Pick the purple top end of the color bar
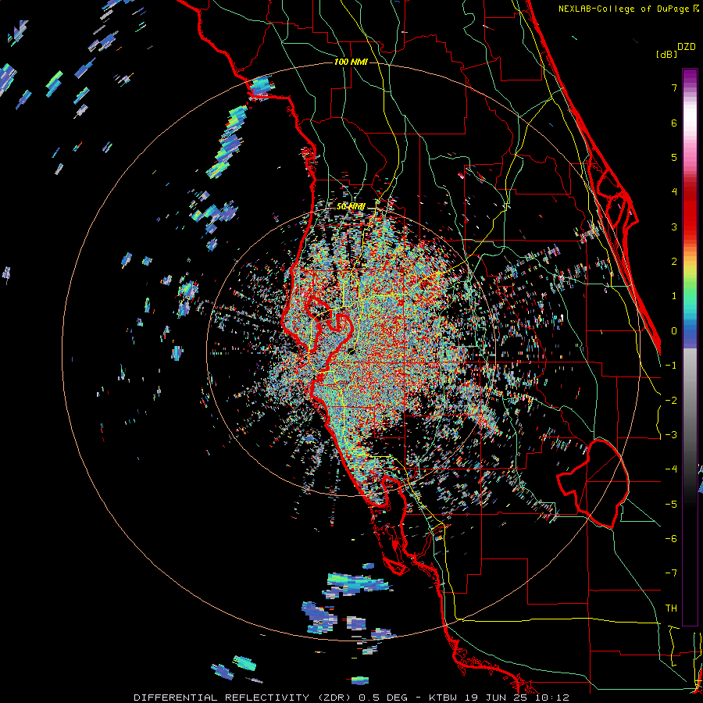 click(690, 74)
